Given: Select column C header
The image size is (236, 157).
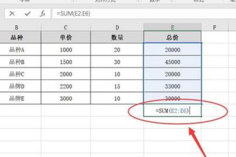Looking at the screenshot, I should click(x=66, y=27).
